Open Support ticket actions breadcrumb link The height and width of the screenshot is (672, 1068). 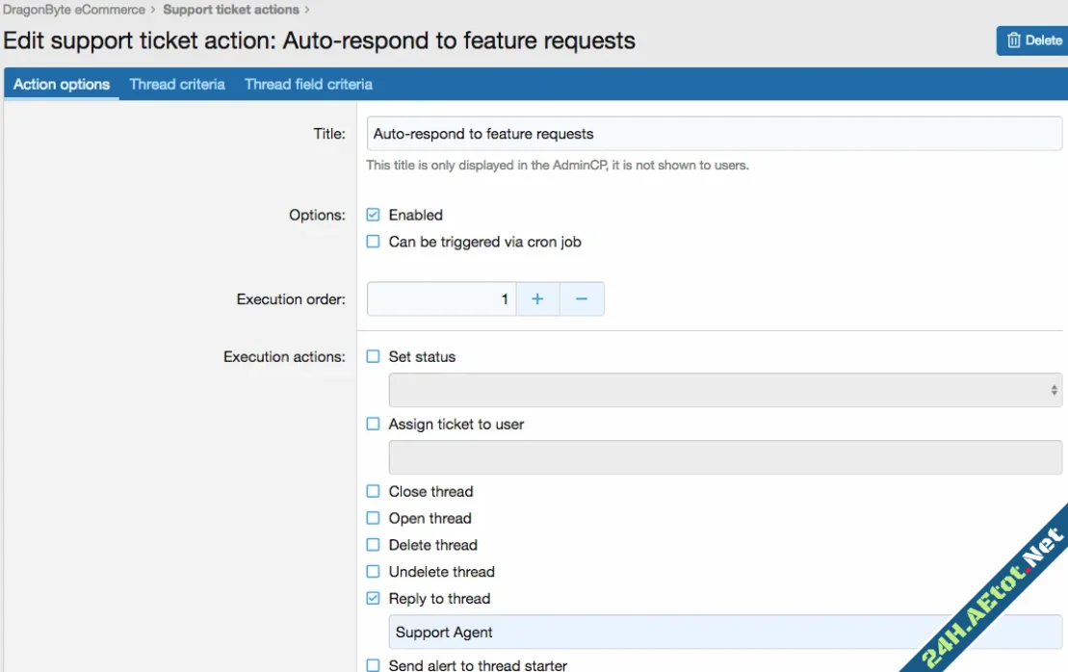[231, 10]
